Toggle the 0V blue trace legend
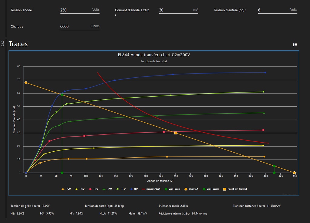Screen dimensions: 310x223 coord(134,189)
